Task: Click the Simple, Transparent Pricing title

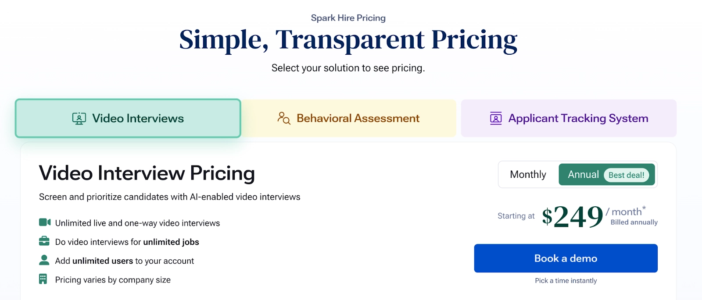Action: (x=348, y=39)
